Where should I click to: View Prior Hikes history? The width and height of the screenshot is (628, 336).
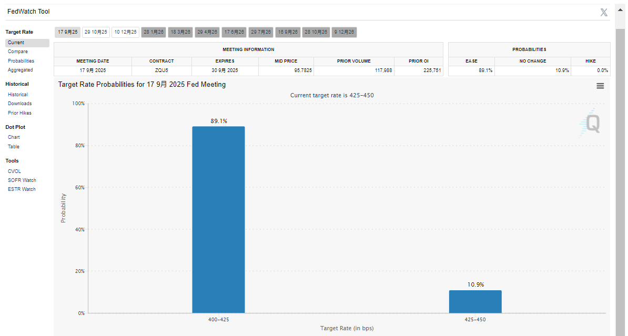(19, 113)
